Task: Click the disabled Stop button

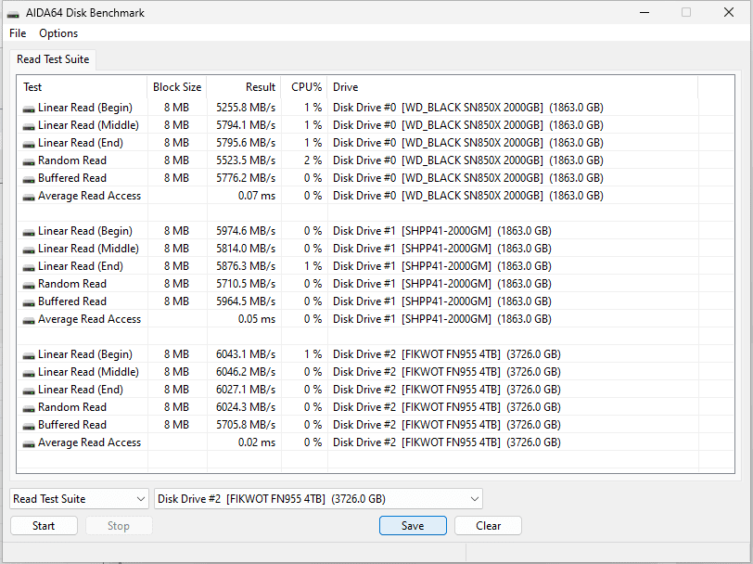Action: click(x=119, y=526)
